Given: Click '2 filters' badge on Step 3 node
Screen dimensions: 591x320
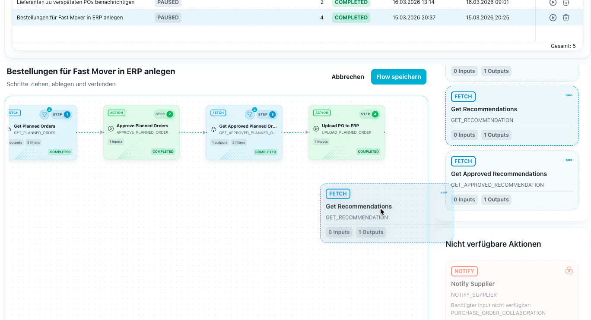Looking at the screenshot, I should (x=238, y=142).
